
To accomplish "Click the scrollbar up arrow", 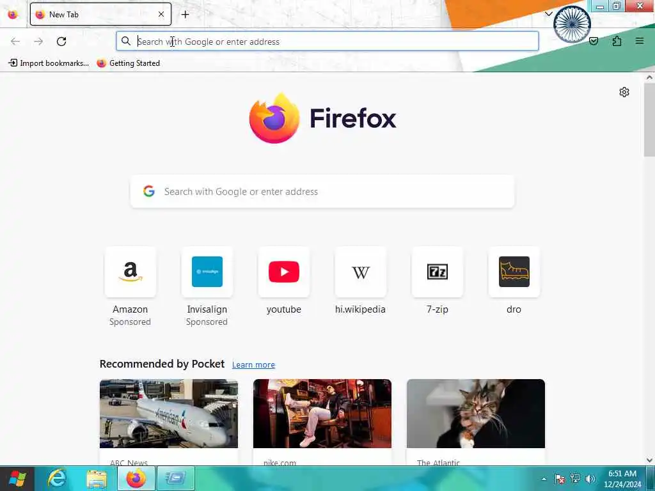I will tap(650, 77).
